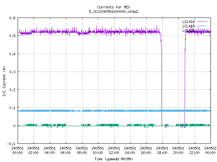
Task: Click the -0.1 y-axis tick label
Action: coord(11,144)
